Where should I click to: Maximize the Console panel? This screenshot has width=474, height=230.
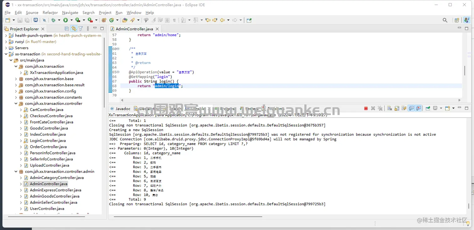pos(466,108)
